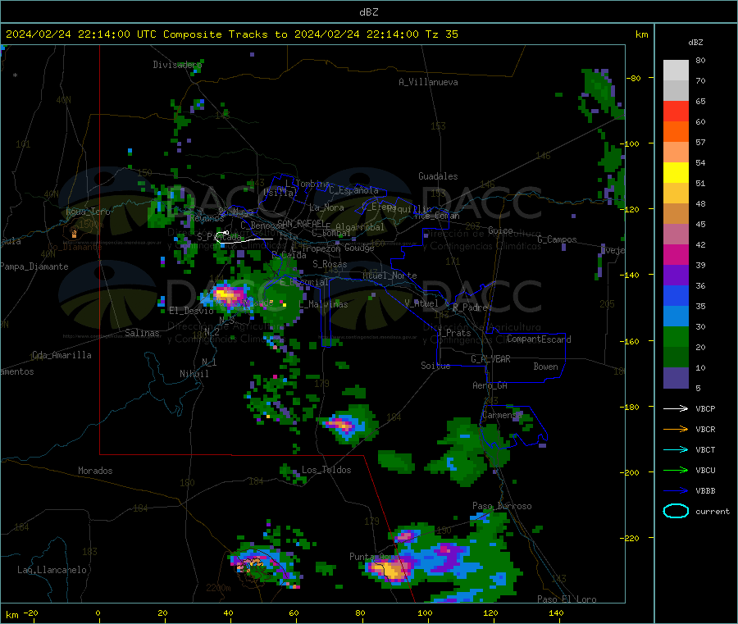Click the blue VBBB arrow legend icon
Image resolution: width=738 pixels, height=624 pixels.
pyautogui.click(x=676, y=491)
